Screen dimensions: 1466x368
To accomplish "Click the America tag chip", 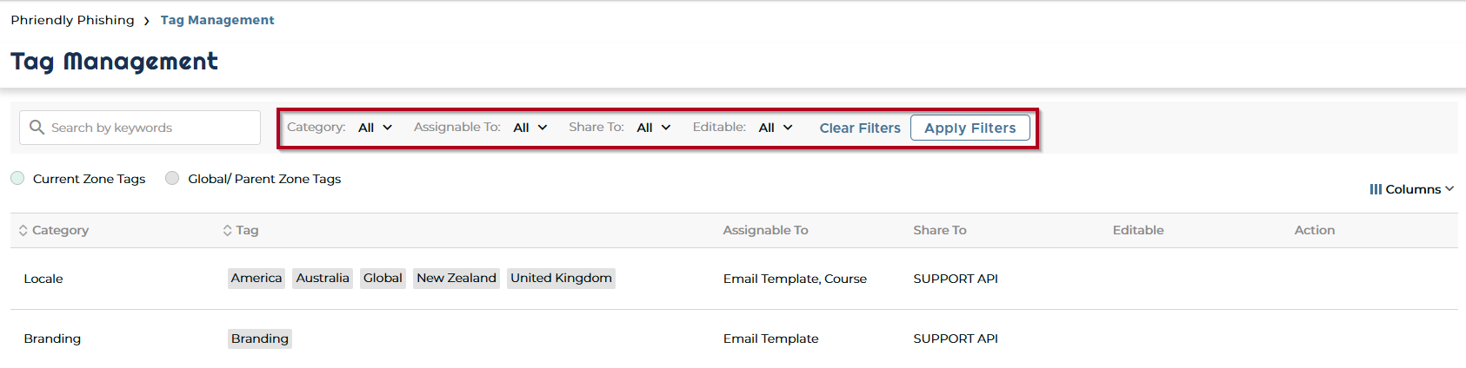I will tap(257, 278).
